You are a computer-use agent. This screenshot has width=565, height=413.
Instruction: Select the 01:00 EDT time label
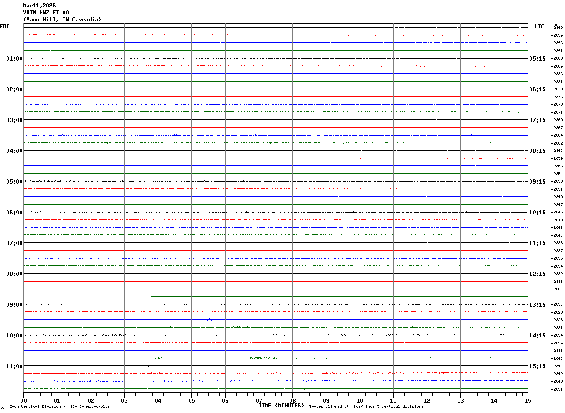point(14,59)
